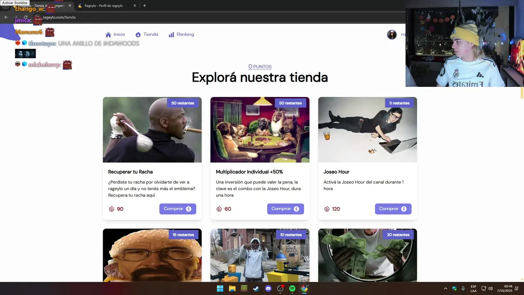Click the Explorá nuestra tienda heading

click(x=260, y=77)
